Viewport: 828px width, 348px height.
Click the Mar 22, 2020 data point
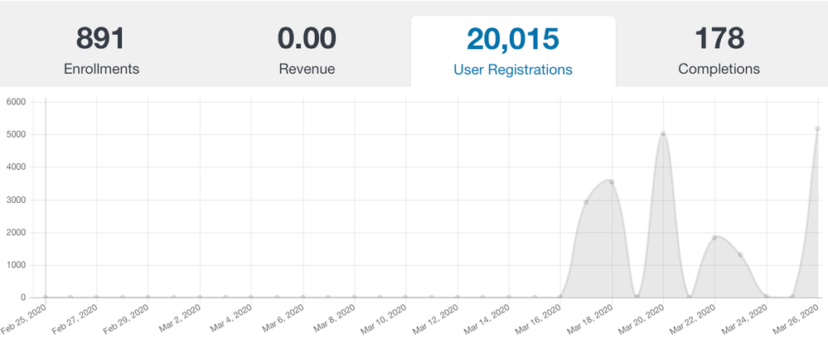click(714, 238)
